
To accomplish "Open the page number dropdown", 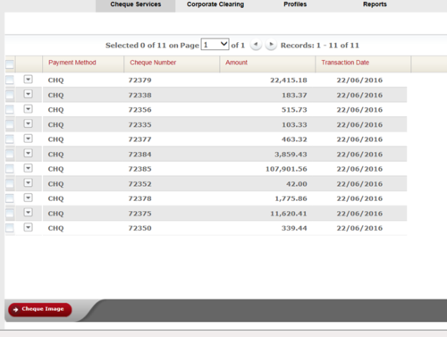I will click(x=215, y=45).
